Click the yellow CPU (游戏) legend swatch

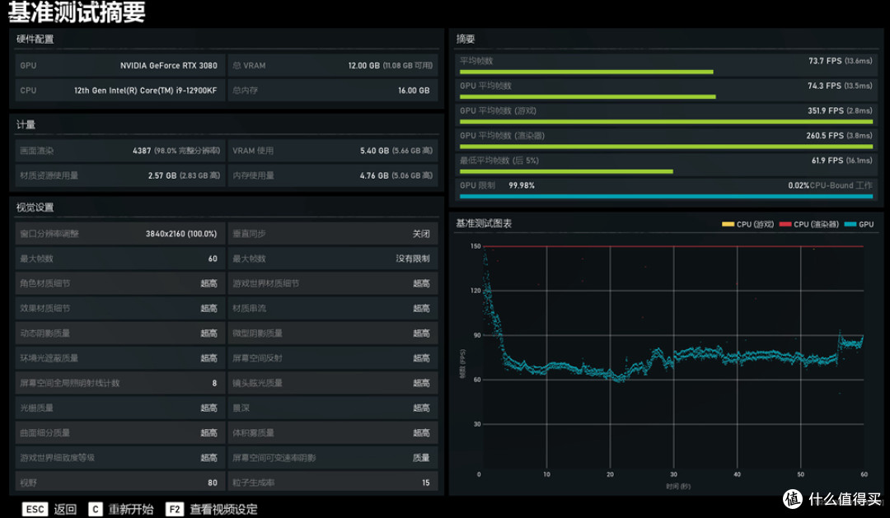728,224
